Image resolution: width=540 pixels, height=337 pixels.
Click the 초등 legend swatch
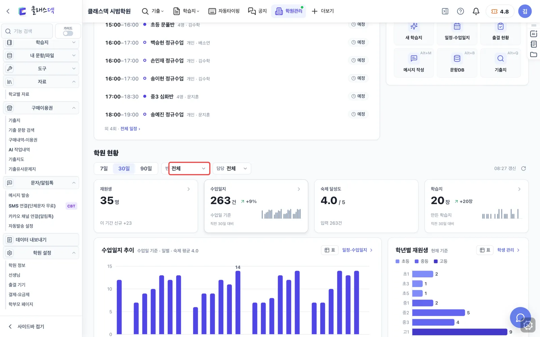click(398, 262)
